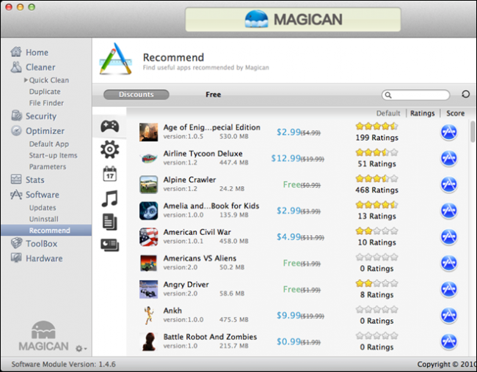Open App Store for Airline Tycoon Deluxe
Image resolution: width=477 pixels, height=372 pixels.
point(448,158)
